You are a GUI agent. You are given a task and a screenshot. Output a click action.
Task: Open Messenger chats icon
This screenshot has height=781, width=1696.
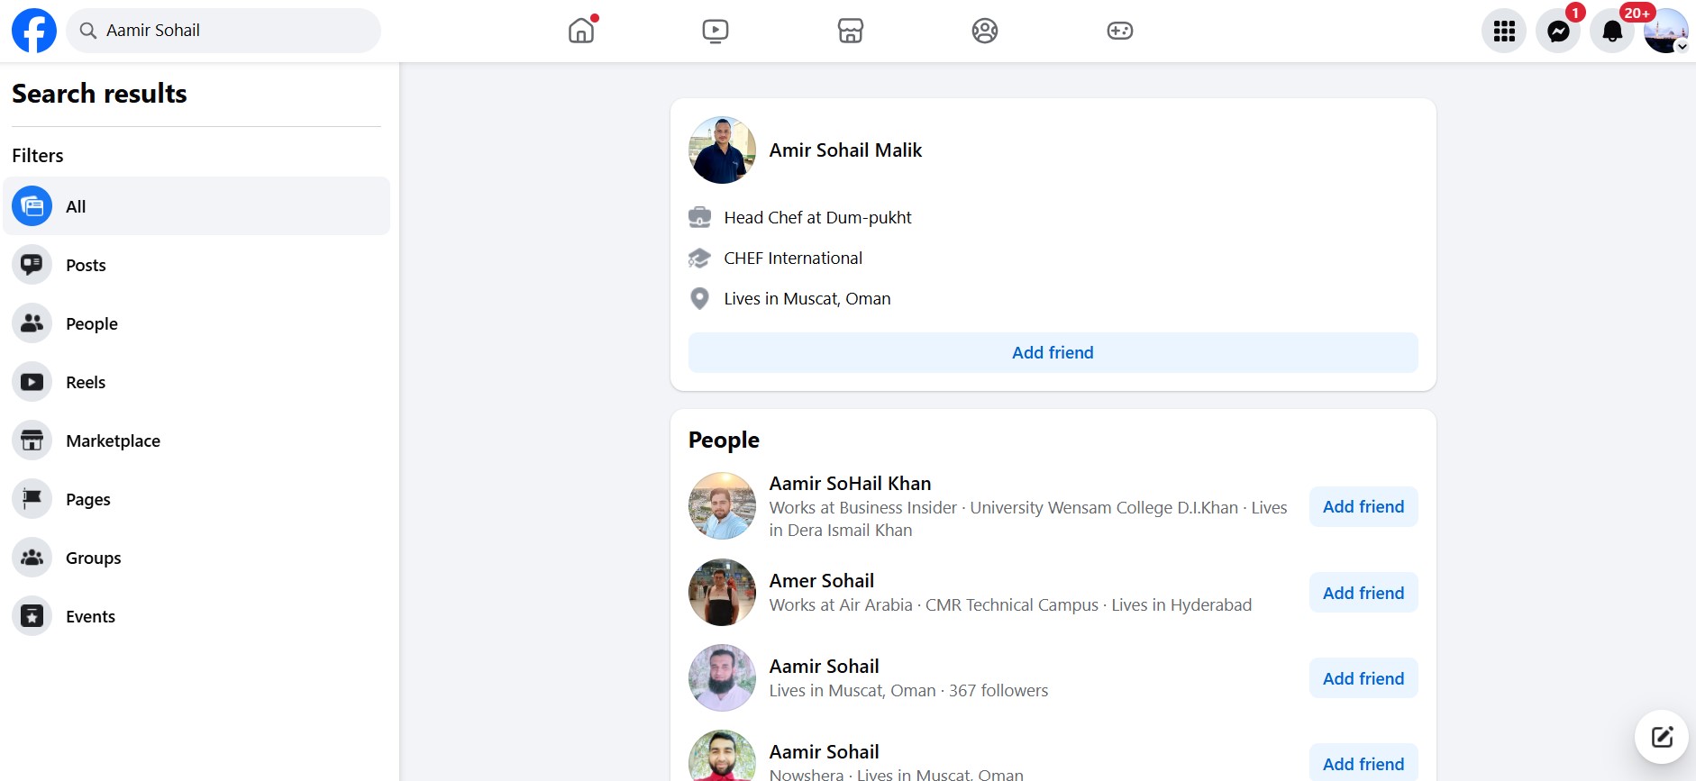click(1558, 32)
